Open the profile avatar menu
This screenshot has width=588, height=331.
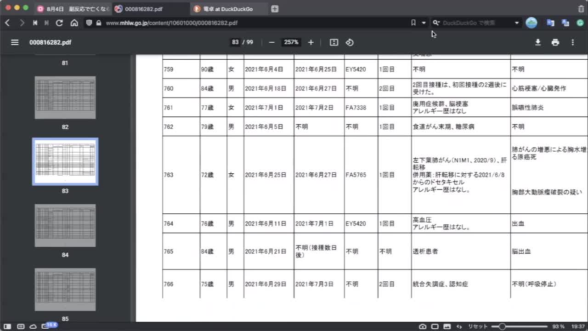coord(531,23)
